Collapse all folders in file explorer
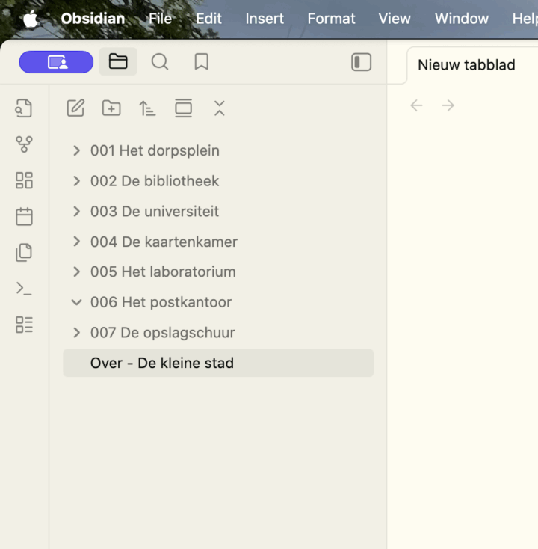 click(x=219, y=108)
